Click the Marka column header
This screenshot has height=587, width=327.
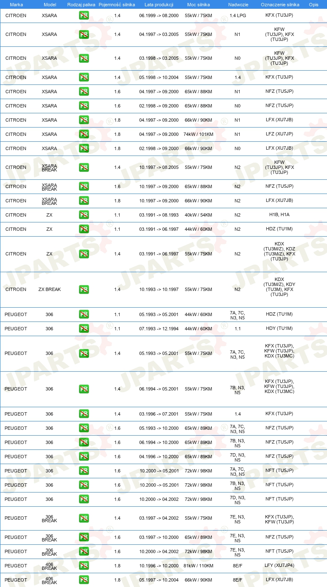16,5
